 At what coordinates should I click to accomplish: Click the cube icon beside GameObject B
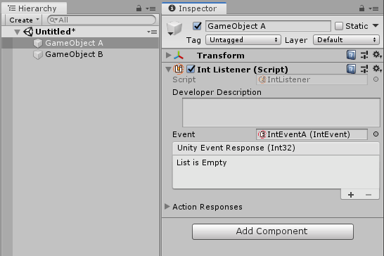[38, 54]
